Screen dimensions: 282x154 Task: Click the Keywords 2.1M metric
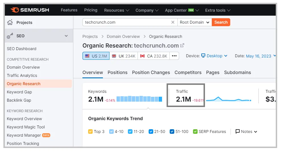[96, 99]
